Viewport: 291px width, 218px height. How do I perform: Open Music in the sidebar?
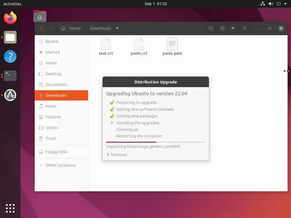point(61,106)
